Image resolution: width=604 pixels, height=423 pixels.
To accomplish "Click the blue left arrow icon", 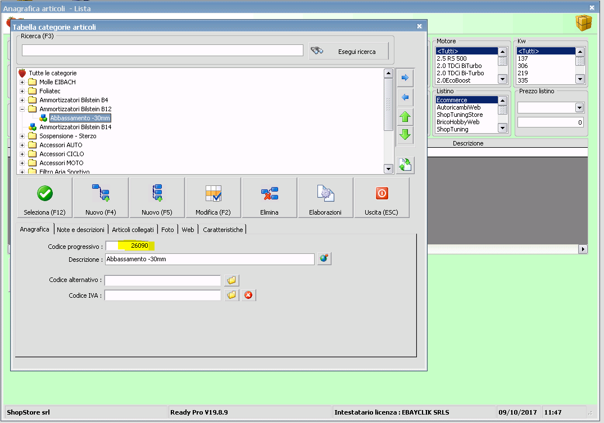I will click(405, 97).
